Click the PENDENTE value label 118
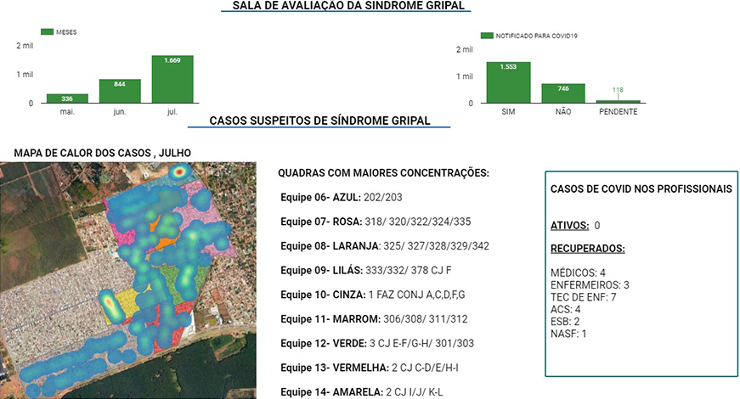This screenshot has width=740, height=399. click(x=618, y=90)
